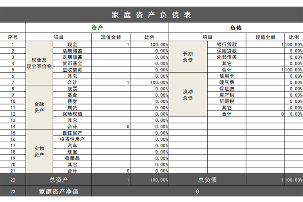
Task: Click the 长期负债 category cell
Action: coord(188,57)
